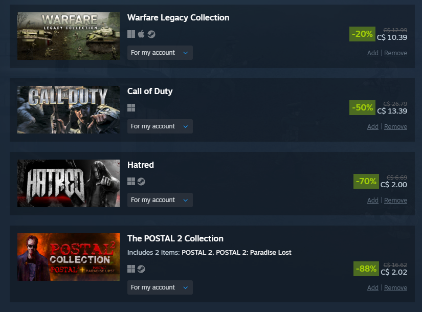Click the Windows icon under The POSTAL 2 Collection
This screenshot has width=422, height=312.
coord(131,269)
